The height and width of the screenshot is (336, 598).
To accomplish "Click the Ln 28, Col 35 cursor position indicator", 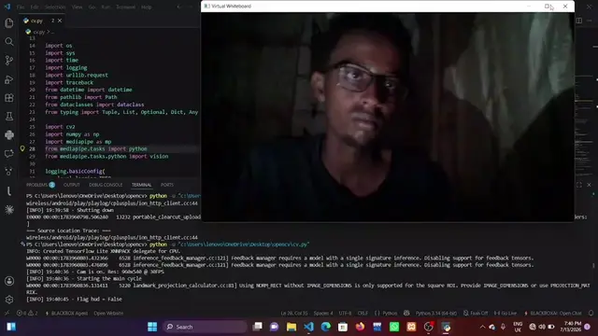I will pyautogui.click(x=294, y=314).
